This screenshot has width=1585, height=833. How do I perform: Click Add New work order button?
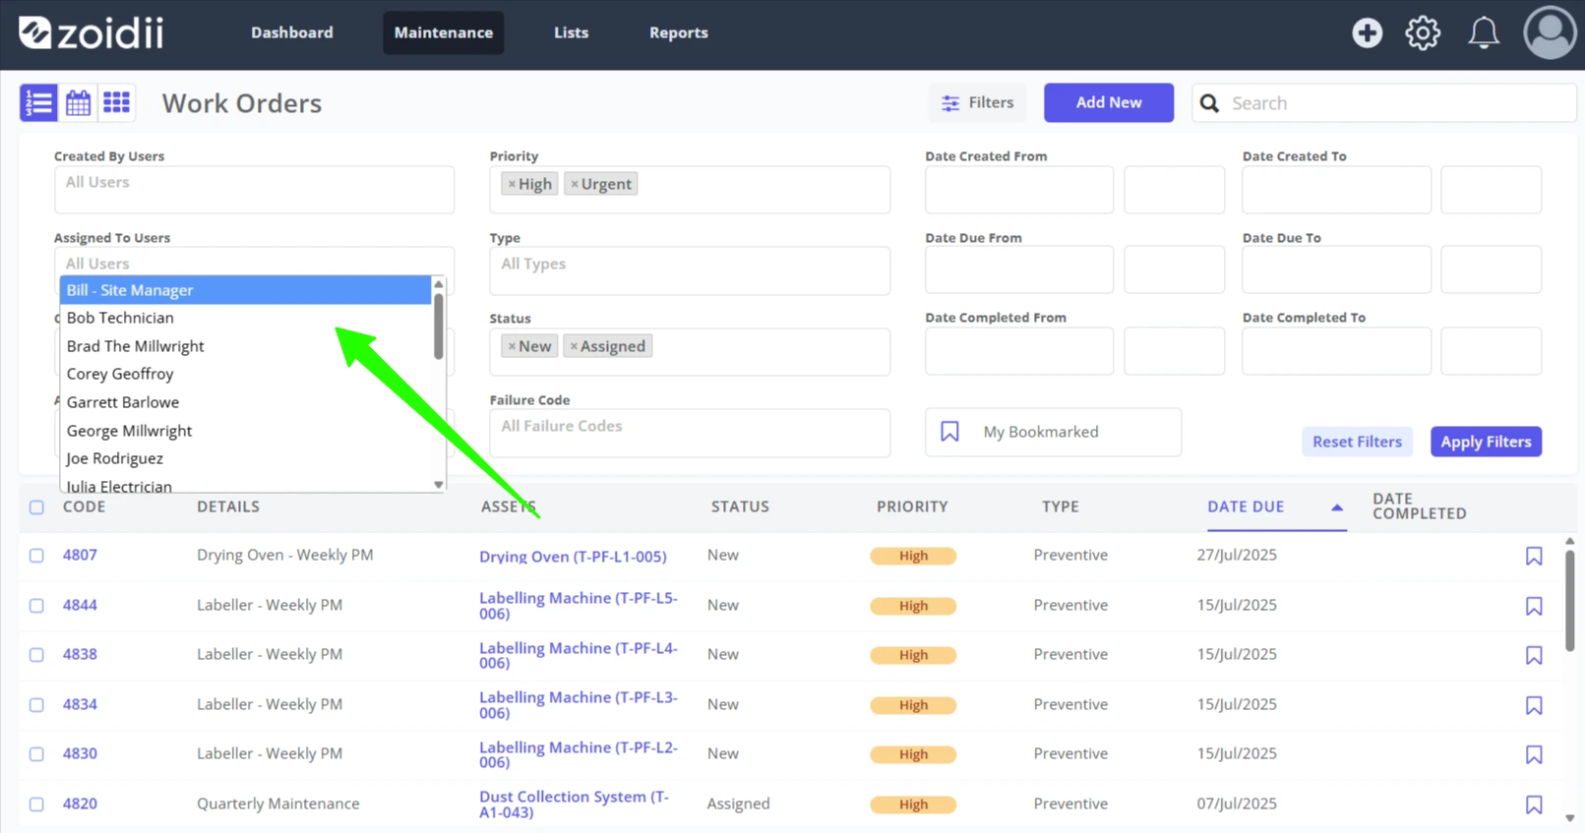click(x=1109, y=102)
